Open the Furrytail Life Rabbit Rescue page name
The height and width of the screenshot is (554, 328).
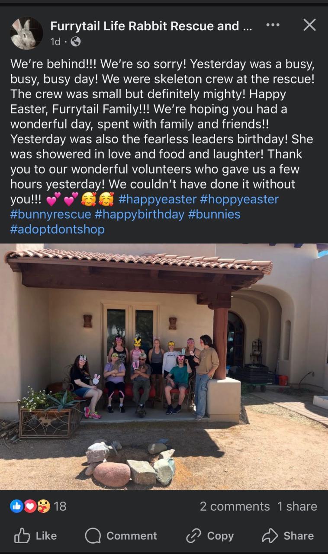(151, 26)
